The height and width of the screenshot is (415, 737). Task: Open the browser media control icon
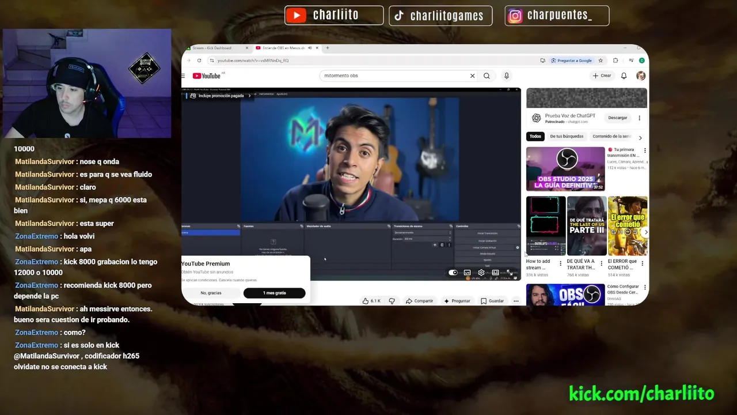coord(631,61)
